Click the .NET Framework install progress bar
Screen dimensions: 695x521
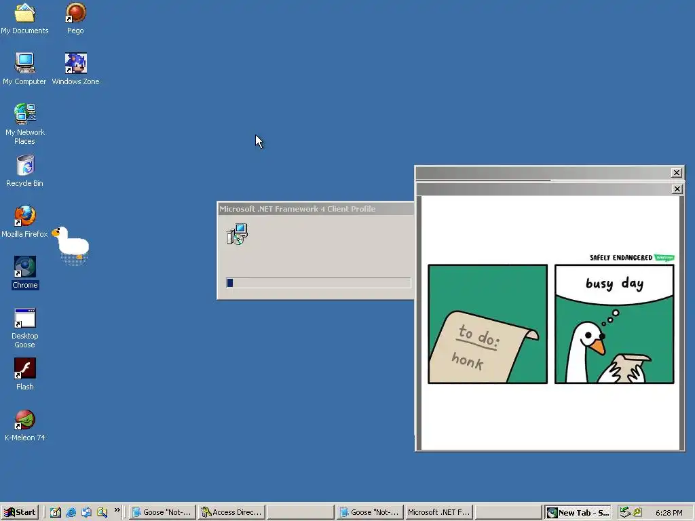point(319,283)
